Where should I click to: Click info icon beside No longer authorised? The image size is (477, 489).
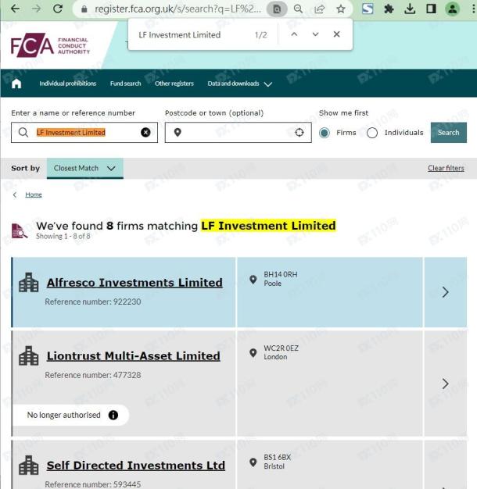click(113, 415)
